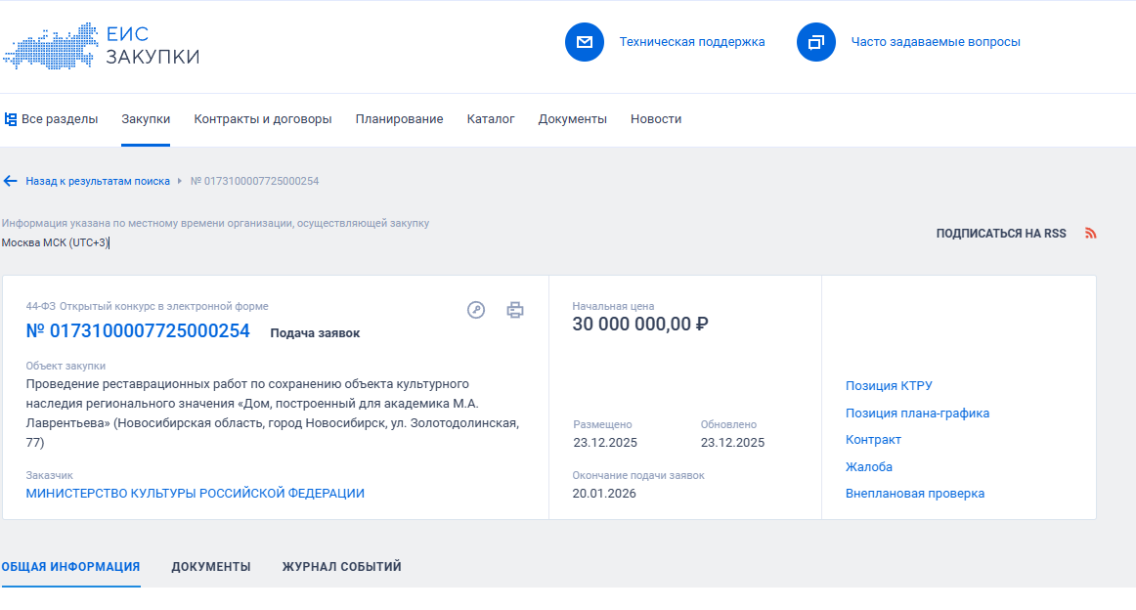This screenshot has width=1136, height=610.
Task: Click the frequently asked questions icon
Action: pyautogui.click(x=816, y=42)
